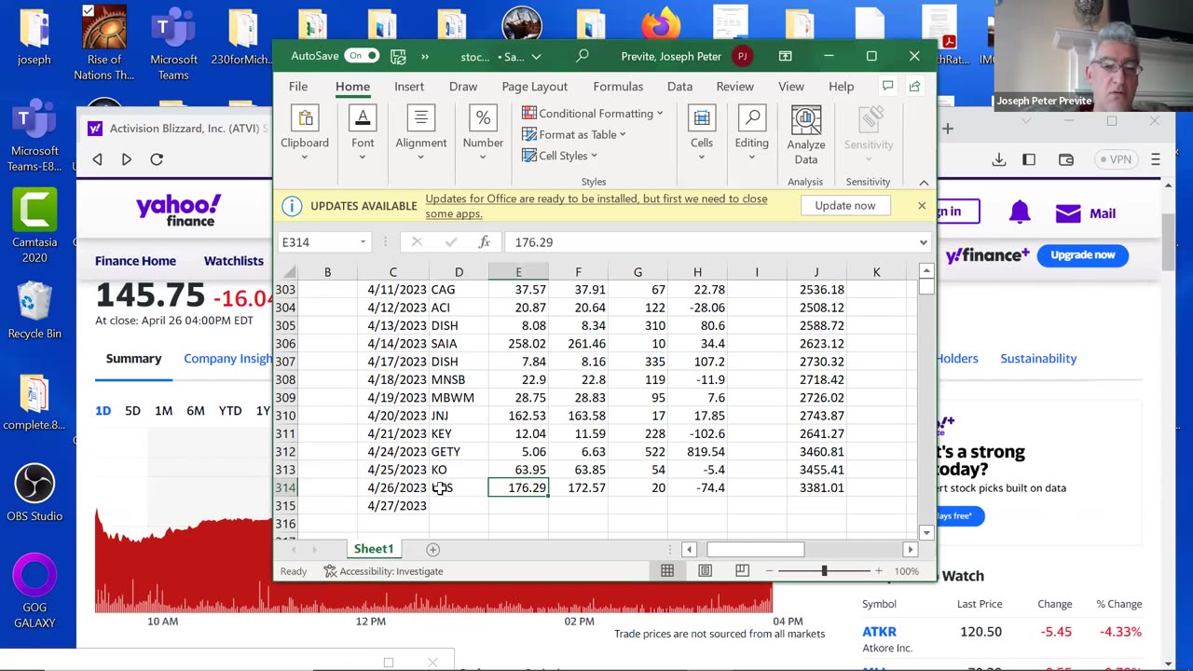Screen dimensions: 1193x671
Task: Open the Office updates message link
Action: pos(596,206)
